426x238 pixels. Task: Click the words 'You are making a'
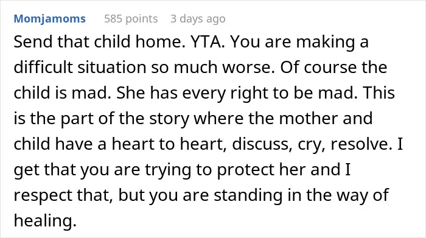coord(299,43)
